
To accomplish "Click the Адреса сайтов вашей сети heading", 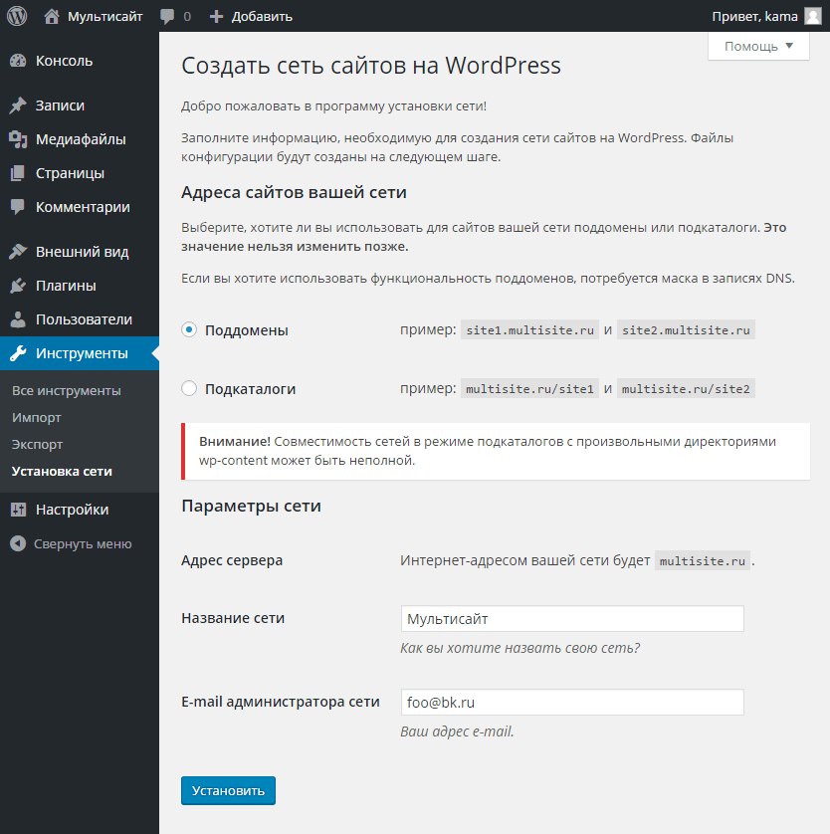I will point(294,192).
